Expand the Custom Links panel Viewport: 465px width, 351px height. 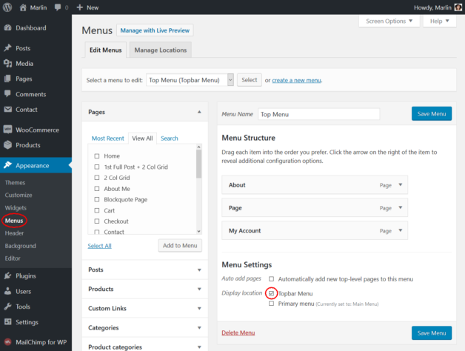pyautogui.click(x=199, y=308)
